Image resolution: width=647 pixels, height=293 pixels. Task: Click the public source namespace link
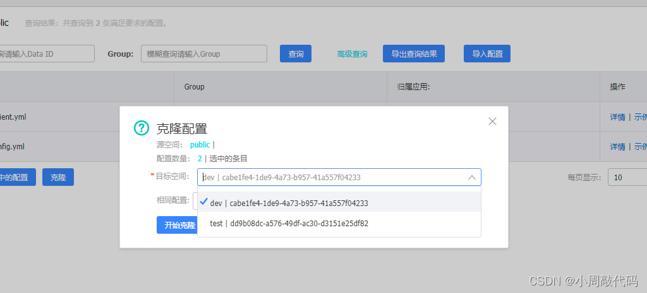pos(200,145)
